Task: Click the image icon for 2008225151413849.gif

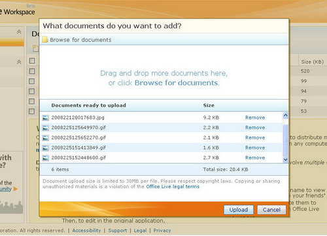Action: 45,148
